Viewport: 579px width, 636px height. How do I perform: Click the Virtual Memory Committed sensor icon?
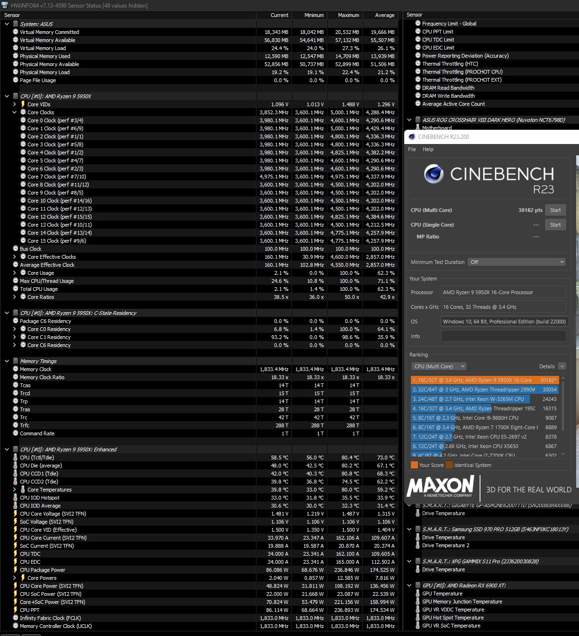pos(16,32)
